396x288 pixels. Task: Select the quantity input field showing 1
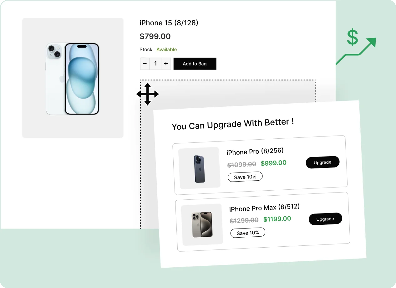155,64
